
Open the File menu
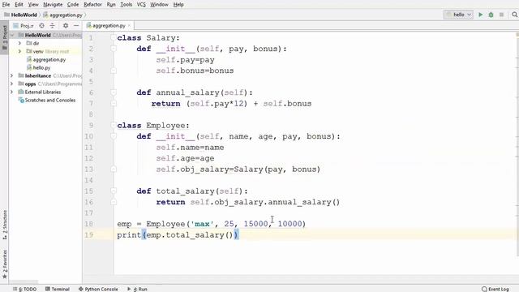pyautogui.click(x=6, y=5)
